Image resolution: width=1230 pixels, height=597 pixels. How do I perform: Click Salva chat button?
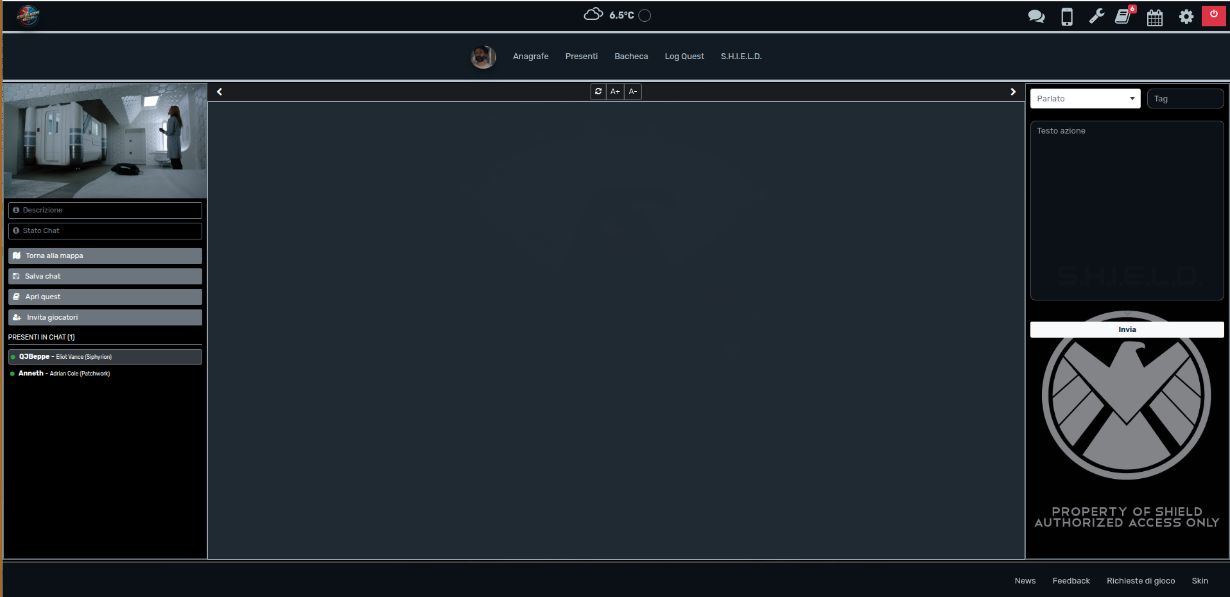point(105,276)
